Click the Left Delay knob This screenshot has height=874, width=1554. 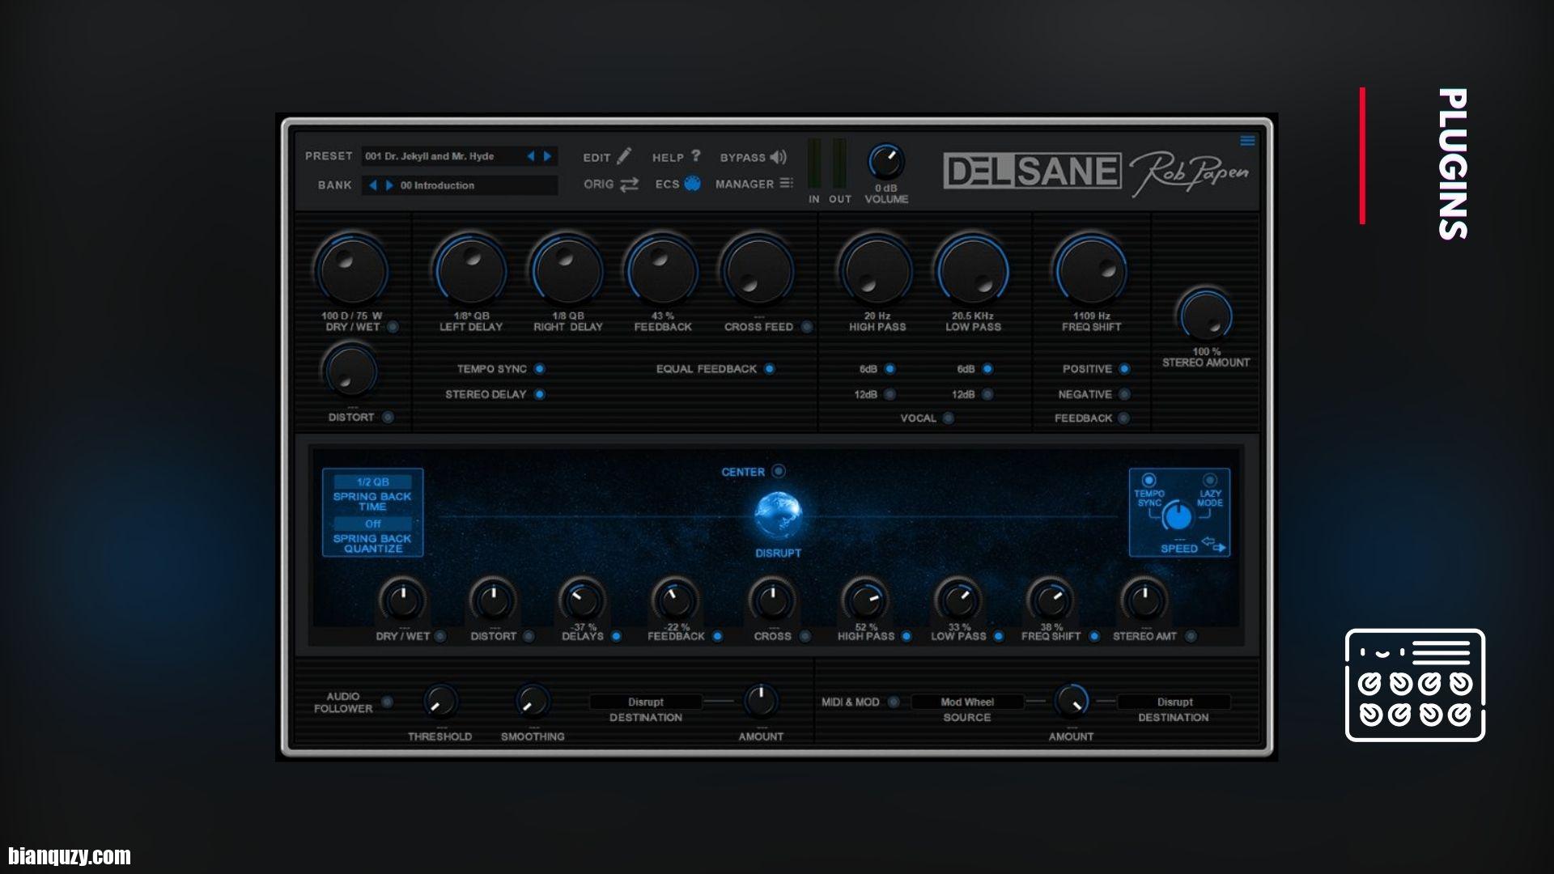[471, 270]
